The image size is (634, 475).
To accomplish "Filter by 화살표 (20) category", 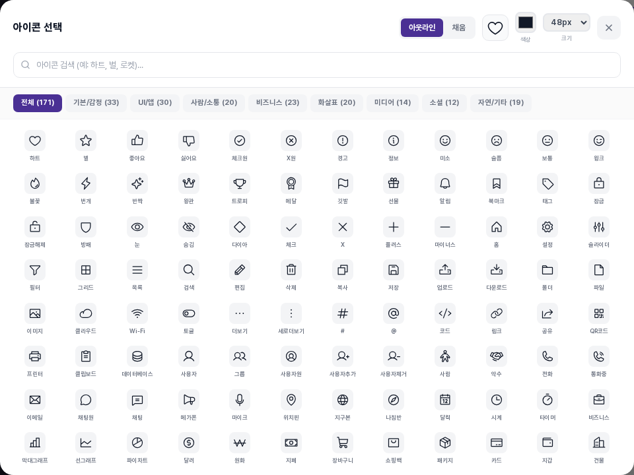I will 336,103.
